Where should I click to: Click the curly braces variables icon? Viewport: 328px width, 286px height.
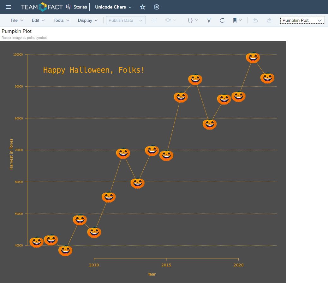point(190,20)
